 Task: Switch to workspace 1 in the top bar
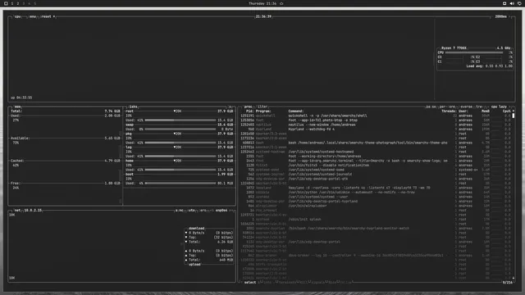[12, 3]
